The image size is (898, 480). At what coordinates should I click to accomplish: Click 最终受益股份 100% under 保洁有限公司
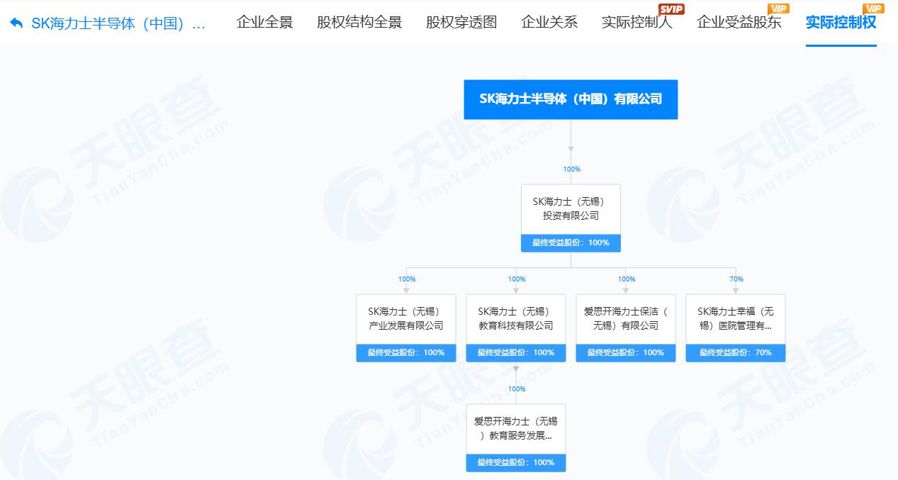pos(626,353)
